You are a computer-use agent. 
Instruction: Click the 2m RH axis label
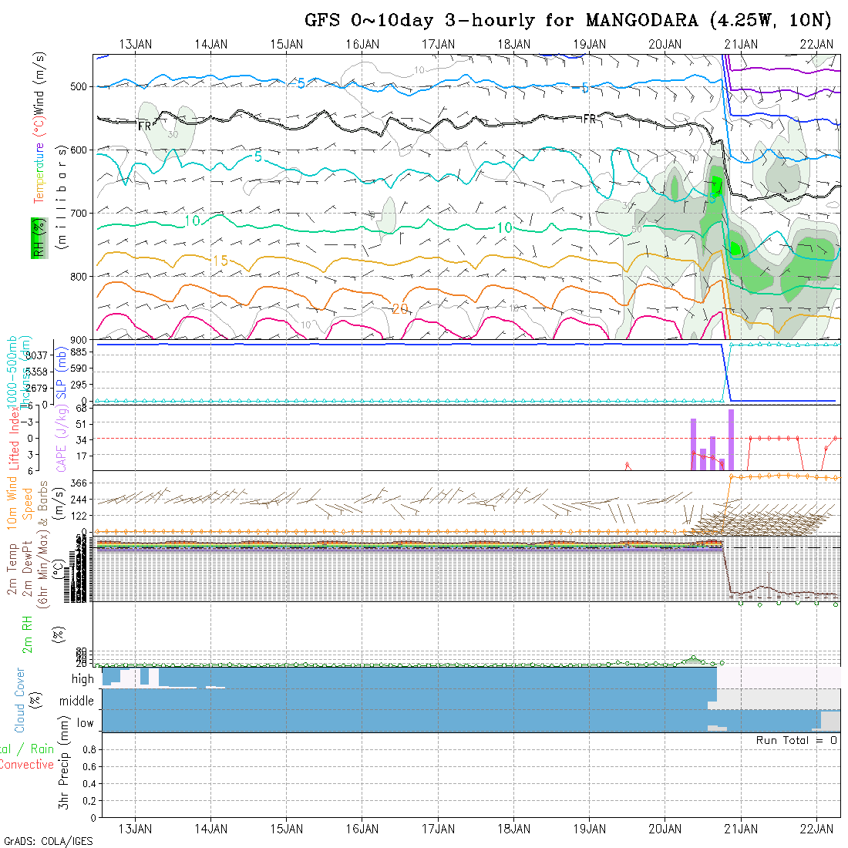[x=27, y=634]
